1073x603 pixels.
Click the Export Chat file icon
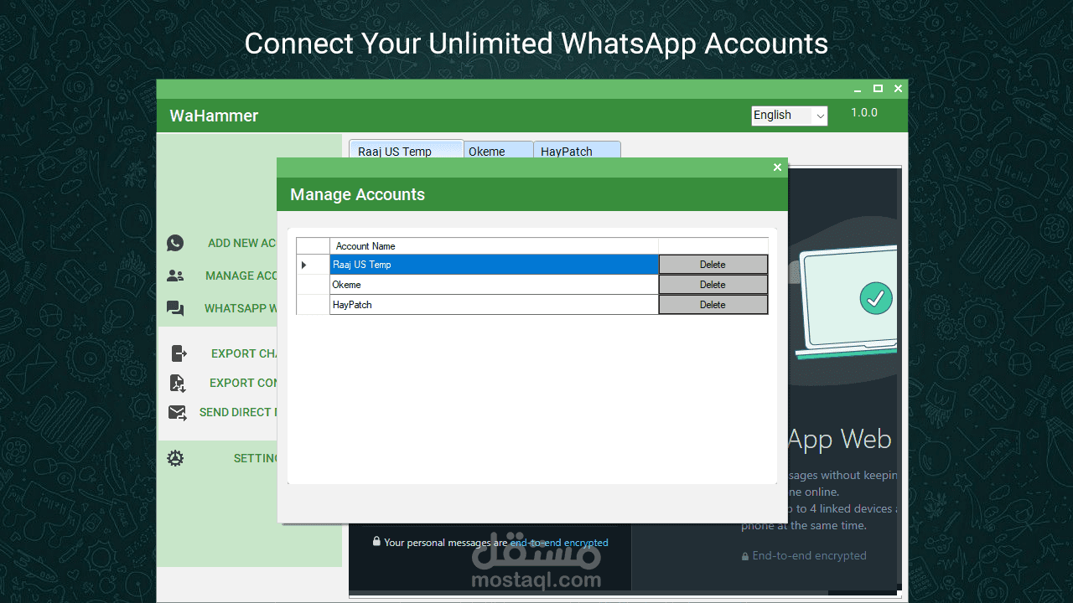[179, 353]
